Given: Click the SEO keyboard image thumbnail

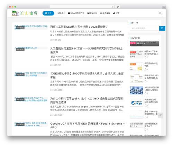Looking at the screenshot, I should (136, 90).
